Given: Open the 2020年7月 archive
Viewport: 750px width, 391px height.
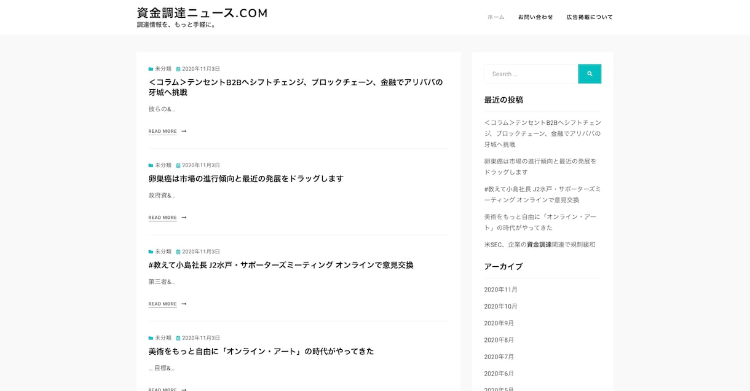Looking at the screenshot, I should pos(499,357).
